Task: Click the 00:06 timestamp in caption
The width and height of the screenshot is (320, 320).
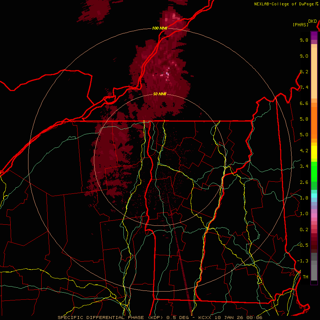Action: coord(254,318)
